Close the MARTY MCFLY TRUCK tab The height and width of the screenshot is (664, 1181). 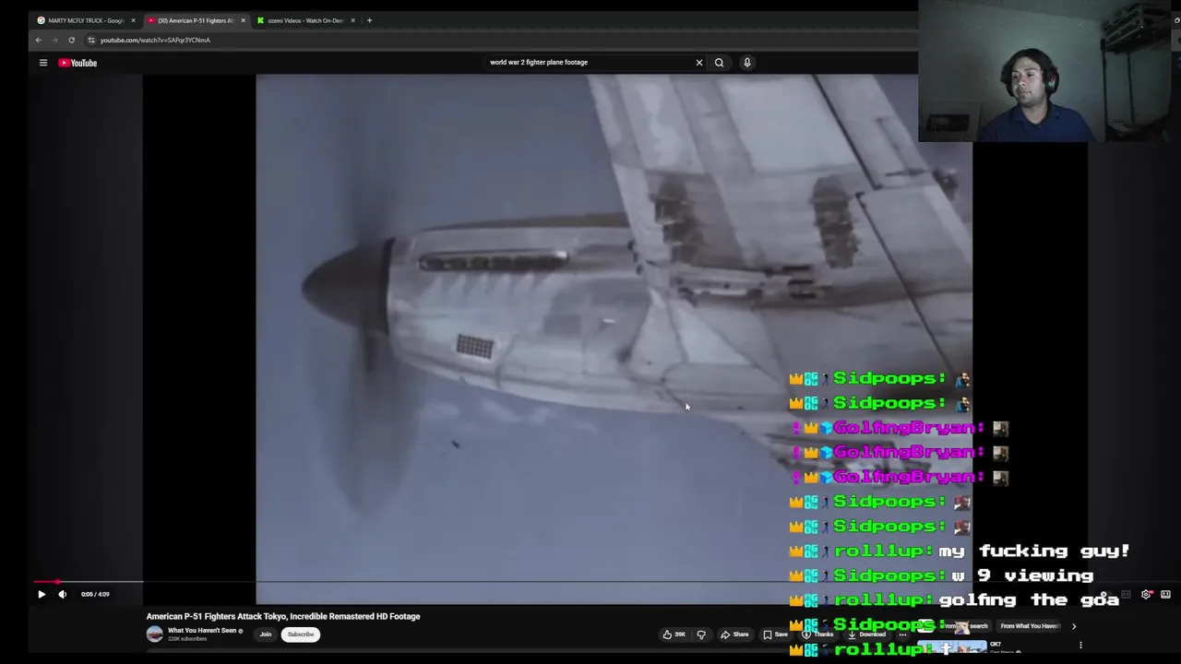(x=133, y=20)
